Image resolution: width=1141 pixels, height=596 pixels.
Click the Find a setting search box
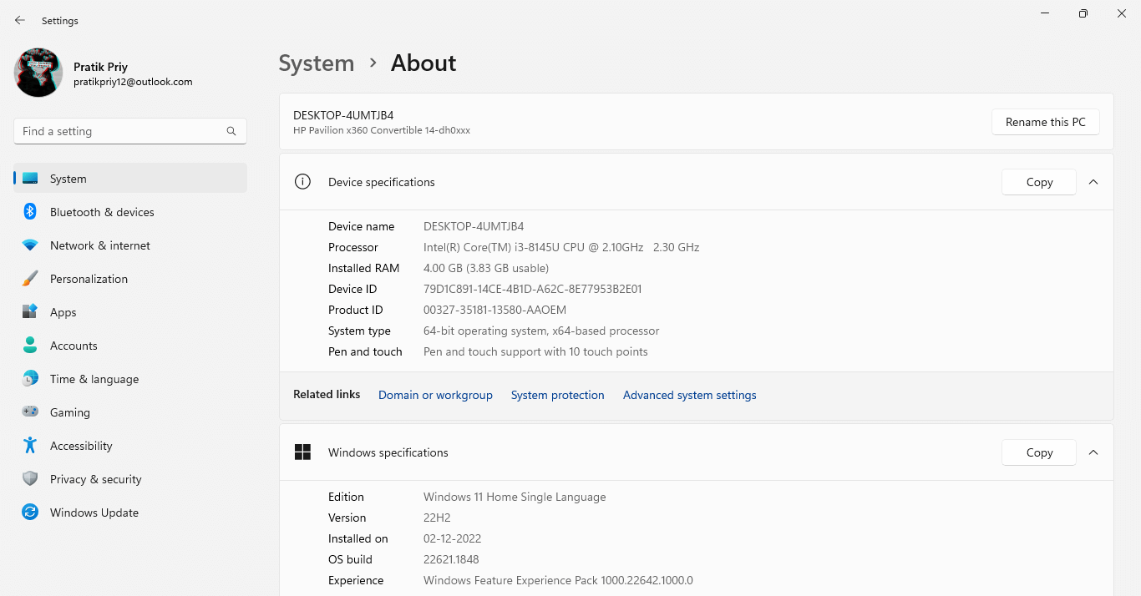[x=121, y=131]
